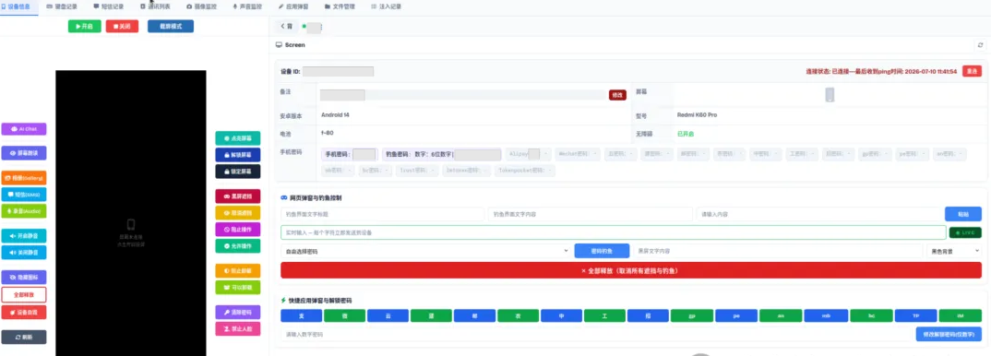
Task: Click the crimson 黑屏遮挡 button
Action: (238, 196)
